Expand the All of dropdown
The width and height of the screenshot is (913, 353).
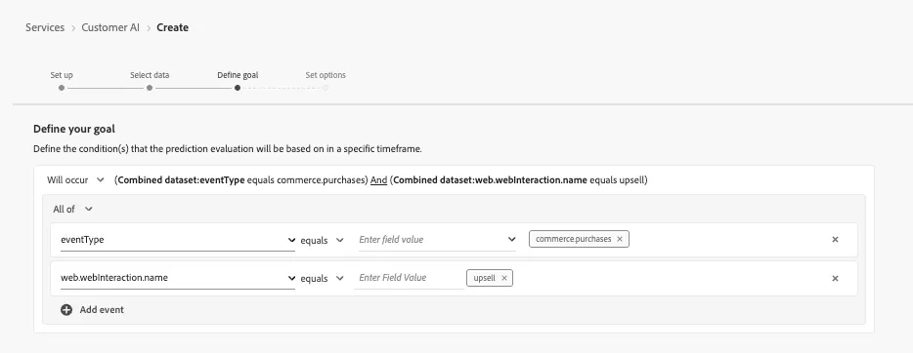click(x=72, y=209)
